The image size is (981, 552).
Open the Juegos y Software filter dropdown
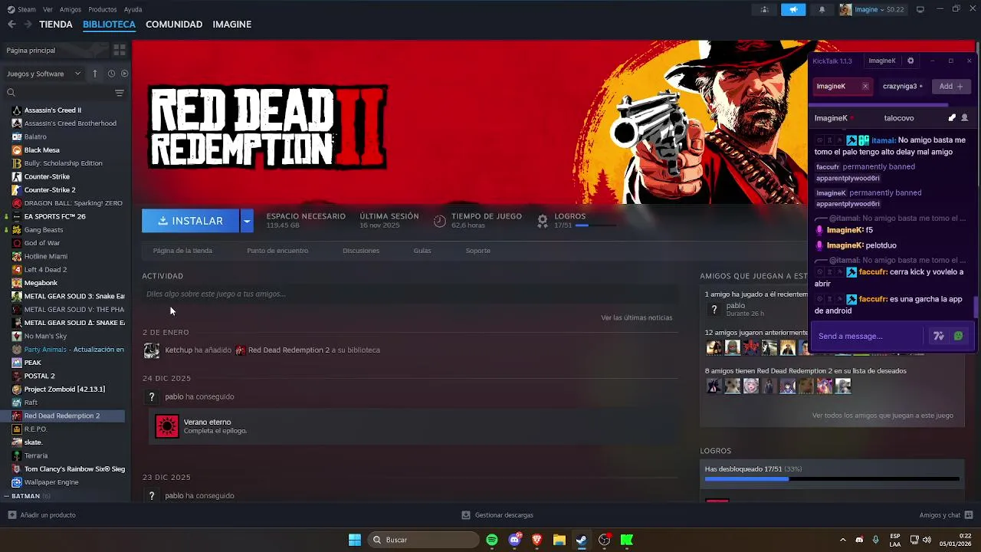tap(44, 74)
